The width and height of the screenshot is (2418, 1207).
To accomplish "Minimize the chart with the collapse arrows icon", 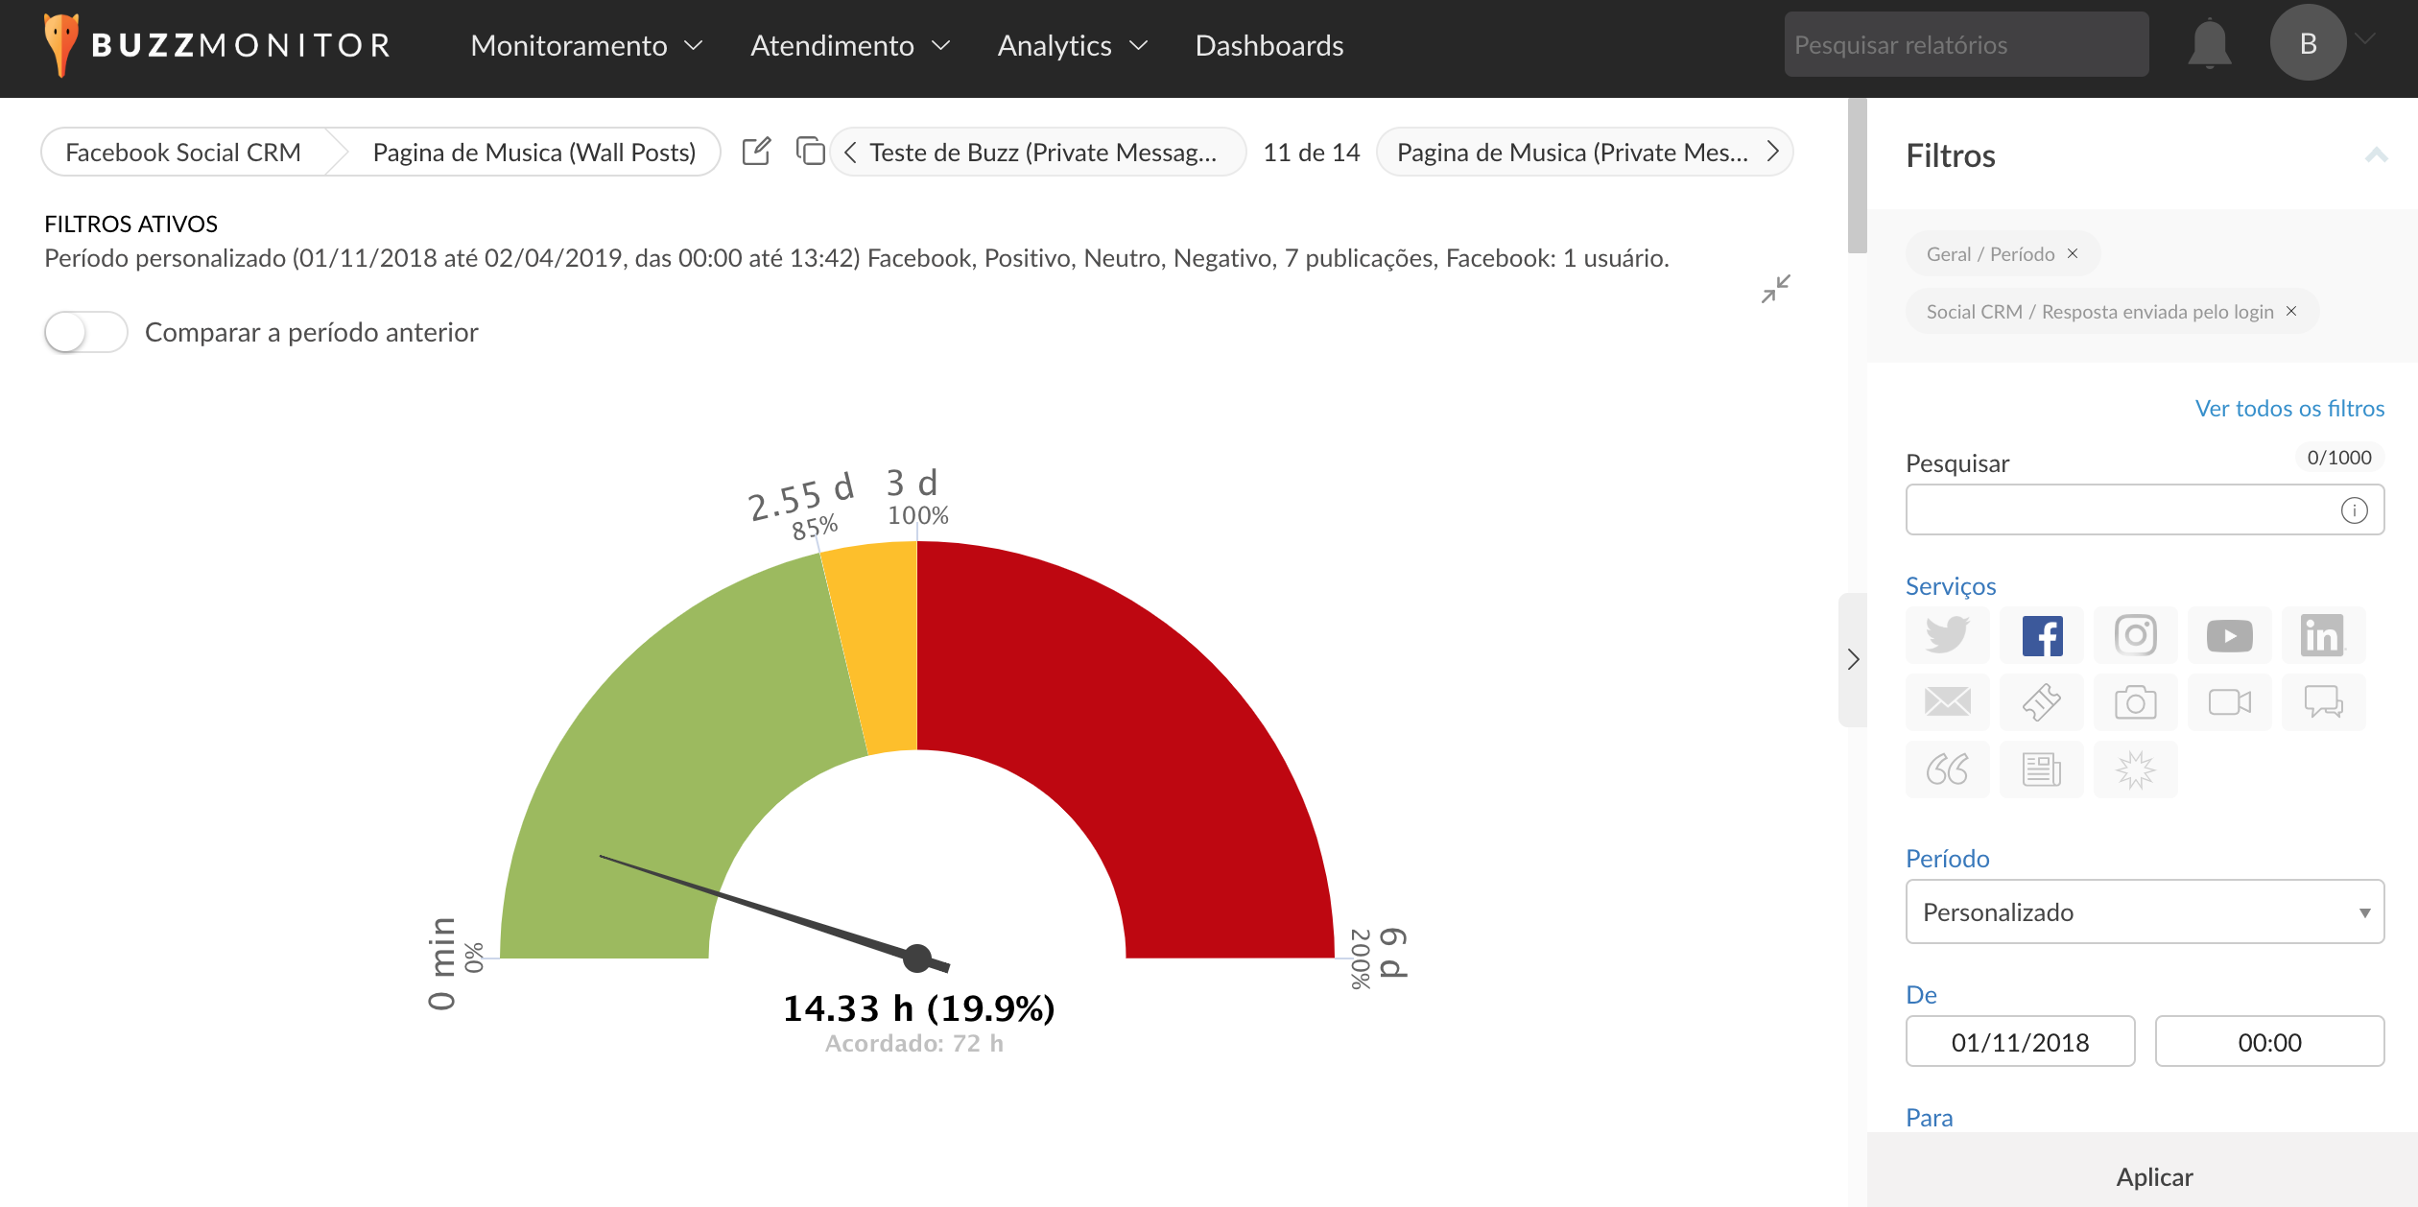I will 1775,288.
